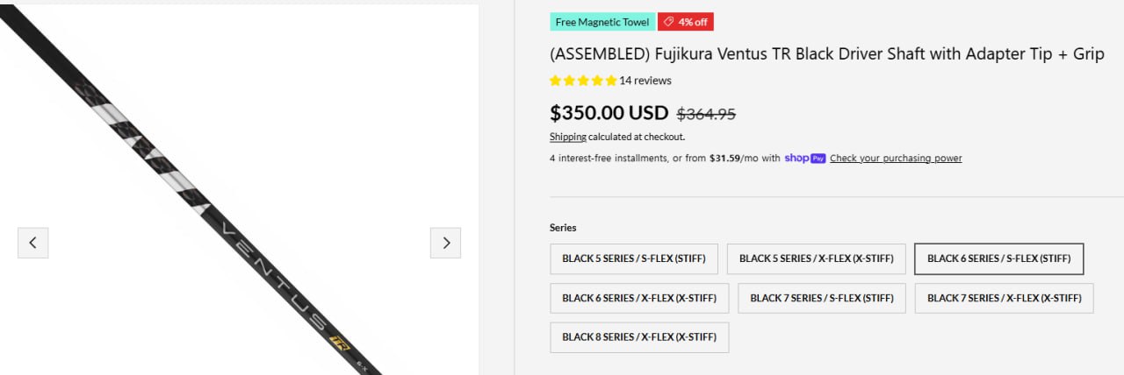Click the Free Magnetic Towel badge

[602, 22]
